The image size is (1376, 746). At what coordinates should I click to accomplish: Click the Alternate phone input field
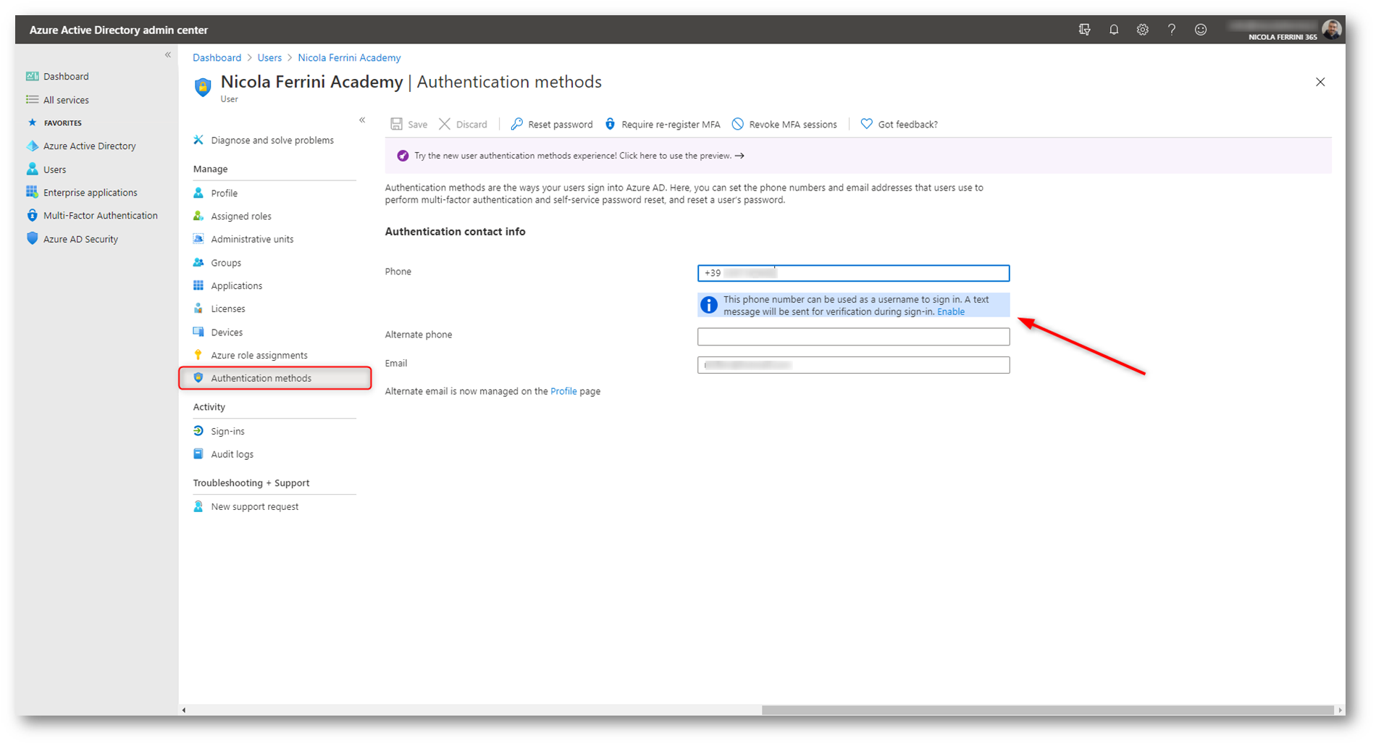tap(853, 337)
